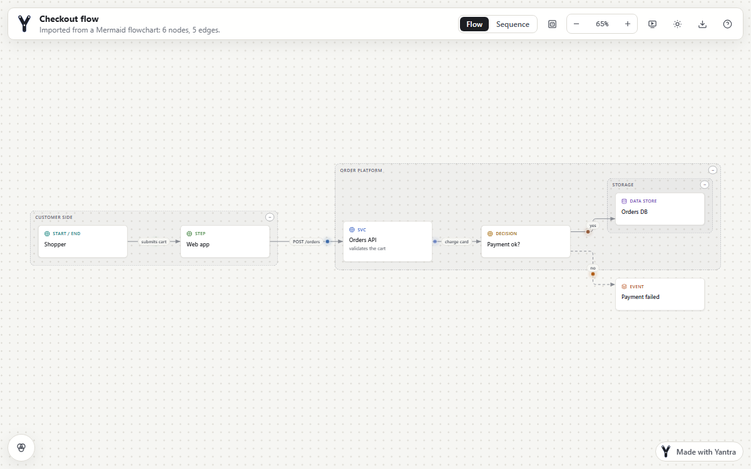This screenshot has width=751, height=469.
Task: Click the Data Store icon on Orders DB
Action: [624, 201]
